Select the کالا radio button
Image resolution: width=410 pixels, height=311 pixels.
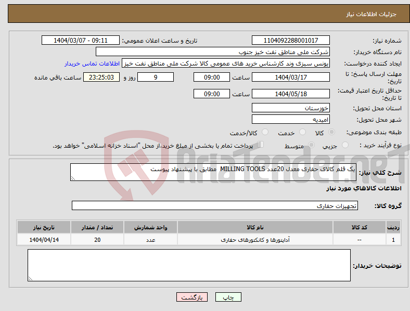point(331,132)
